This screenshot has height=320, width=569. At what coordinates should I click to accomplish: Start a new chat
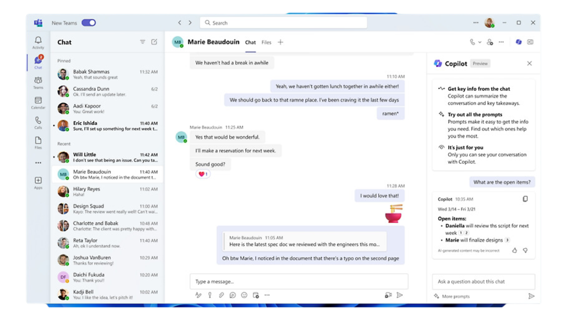pos(154,42)
